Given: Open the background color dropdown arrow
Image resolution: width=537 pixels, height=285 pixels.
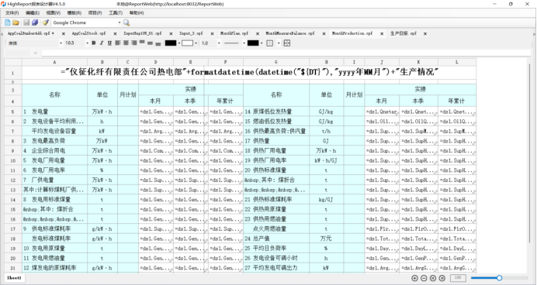Looking at the screenshot, I should pyautogui.click(x=196, y=43).
